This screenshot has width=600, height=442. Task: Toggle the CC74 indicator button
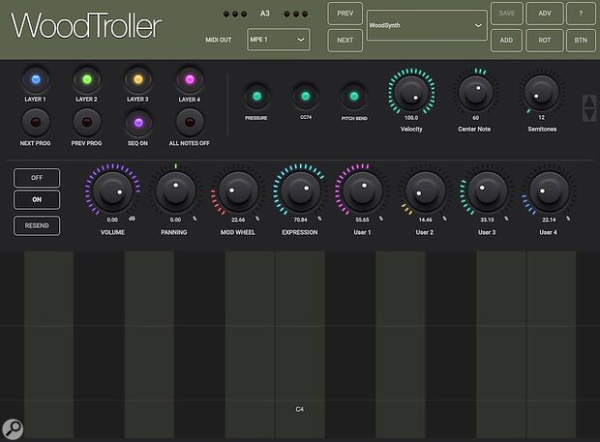[306, 97]
